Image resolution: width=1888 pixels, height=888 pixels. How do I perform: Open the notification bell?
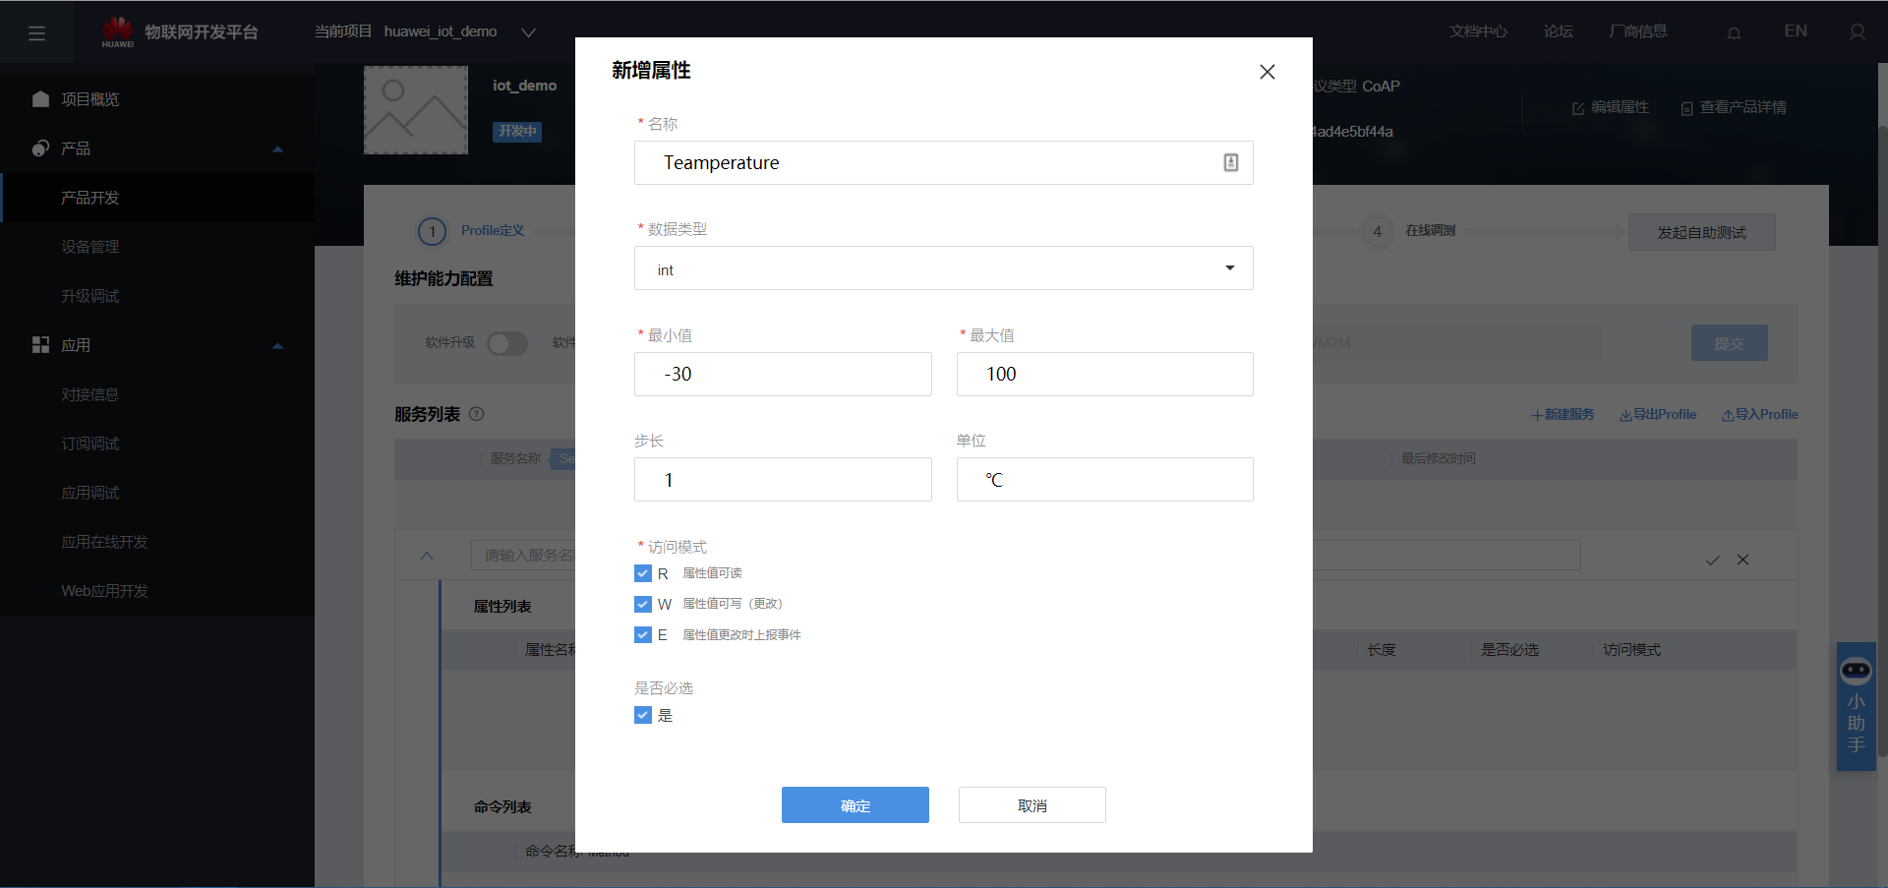click(1733, 31)
